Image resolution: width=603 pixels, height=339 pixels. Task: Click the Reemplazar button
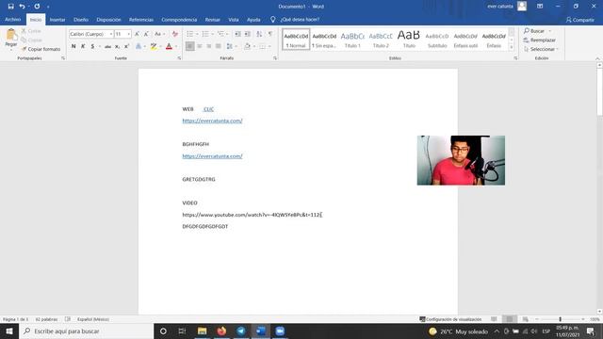point(540,40)
